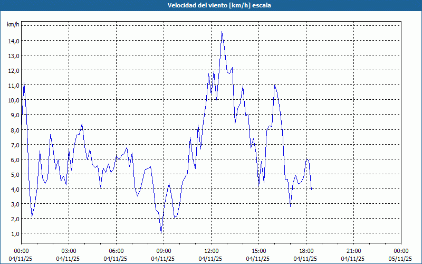Click the early spike near 11 km/h after midnight
Screen dimensions: 422x264
tap(24, 82)
